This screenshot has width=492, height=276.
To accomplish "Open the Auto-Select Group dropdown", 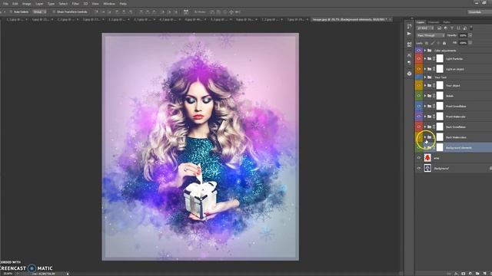I will (x=39, y=12).
